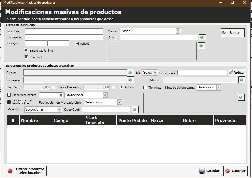Check the Tiene lote checkbox
Viewport: 252px width, 178px height.
tap(145, 88)
